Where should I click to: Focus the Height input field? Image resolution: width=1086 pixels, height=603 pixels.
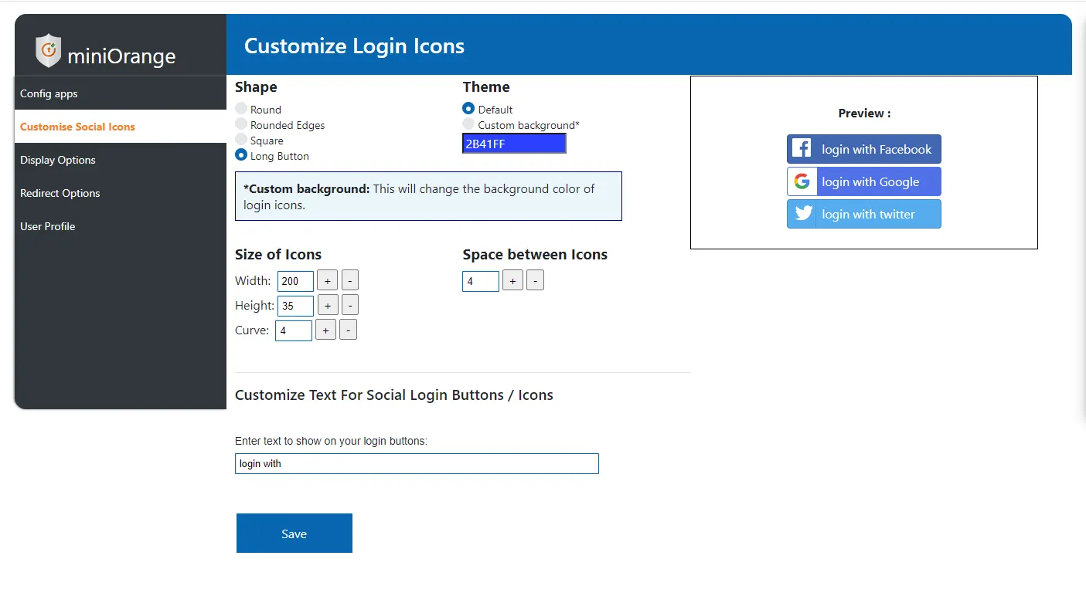click(295, 306)
